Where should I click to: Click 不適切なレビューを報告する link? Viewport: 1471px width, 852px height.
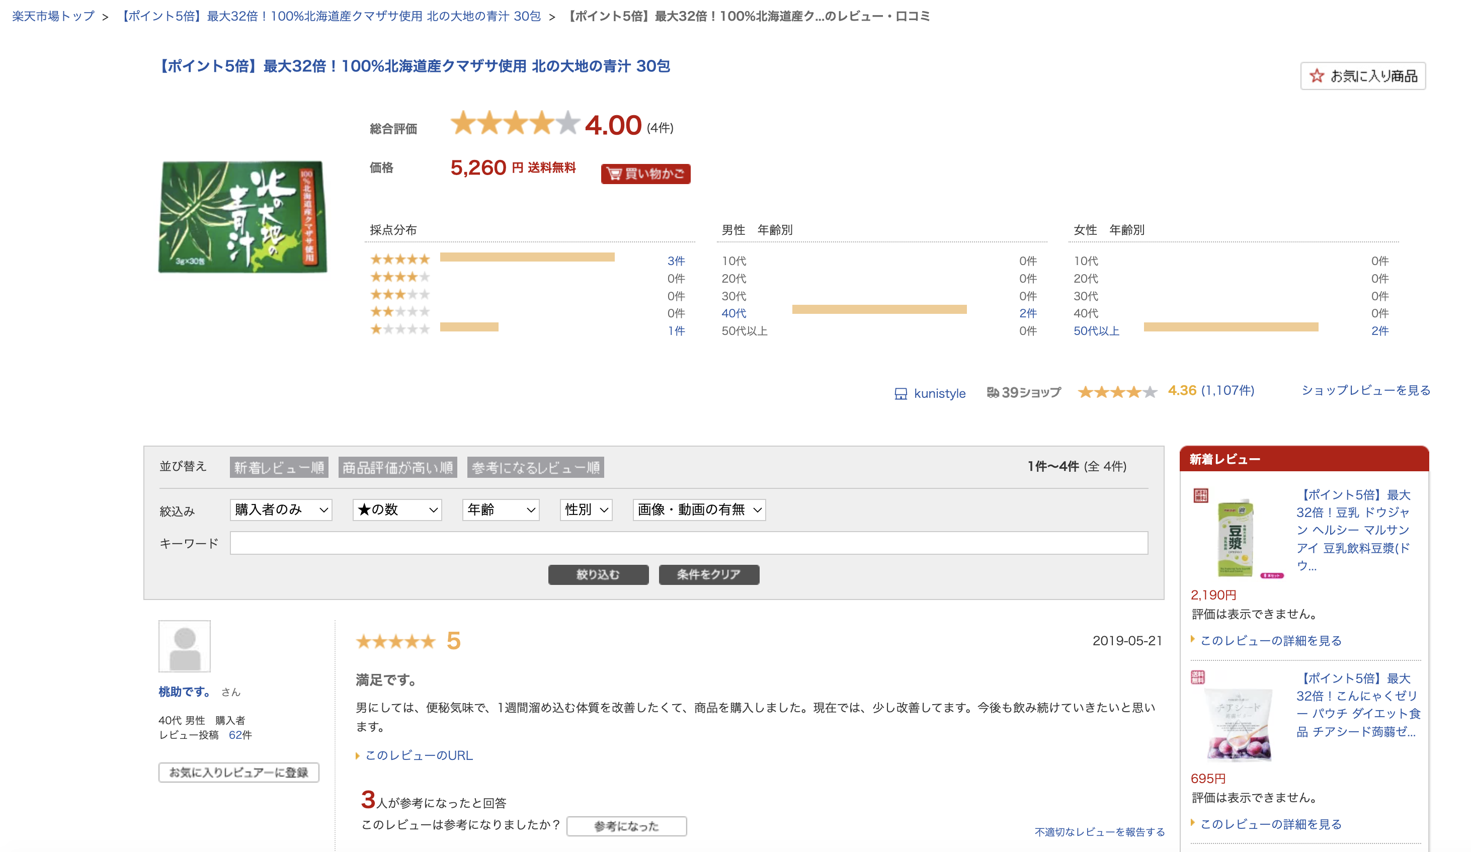click(x=1100, y=831)
